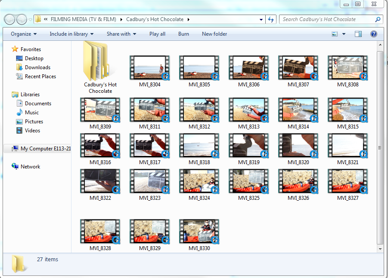Click the Help question mark icon

click(x=374, y=34)
